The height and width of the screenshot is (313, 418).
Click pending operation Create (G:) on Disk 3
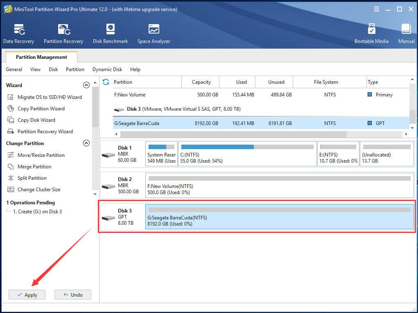[x=37, y=212]
